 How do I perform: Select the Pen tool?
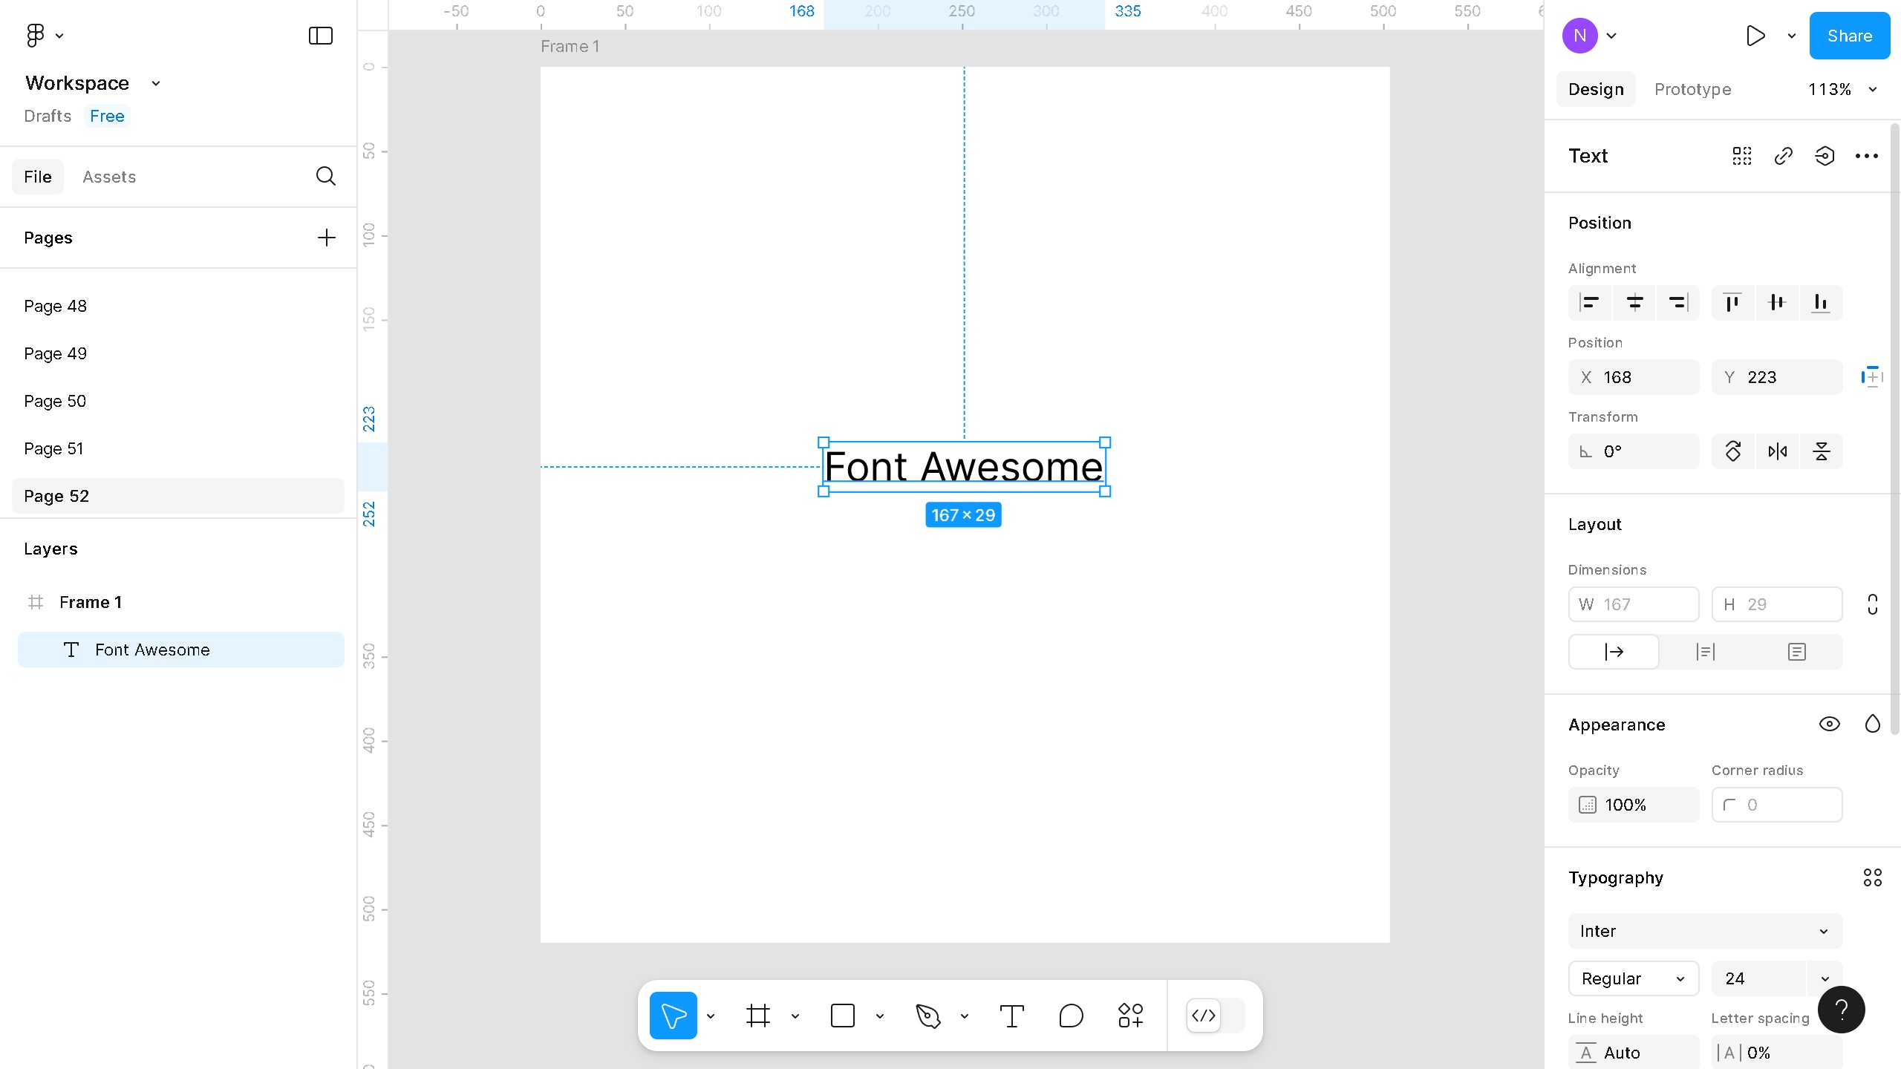click(928, 1016)
